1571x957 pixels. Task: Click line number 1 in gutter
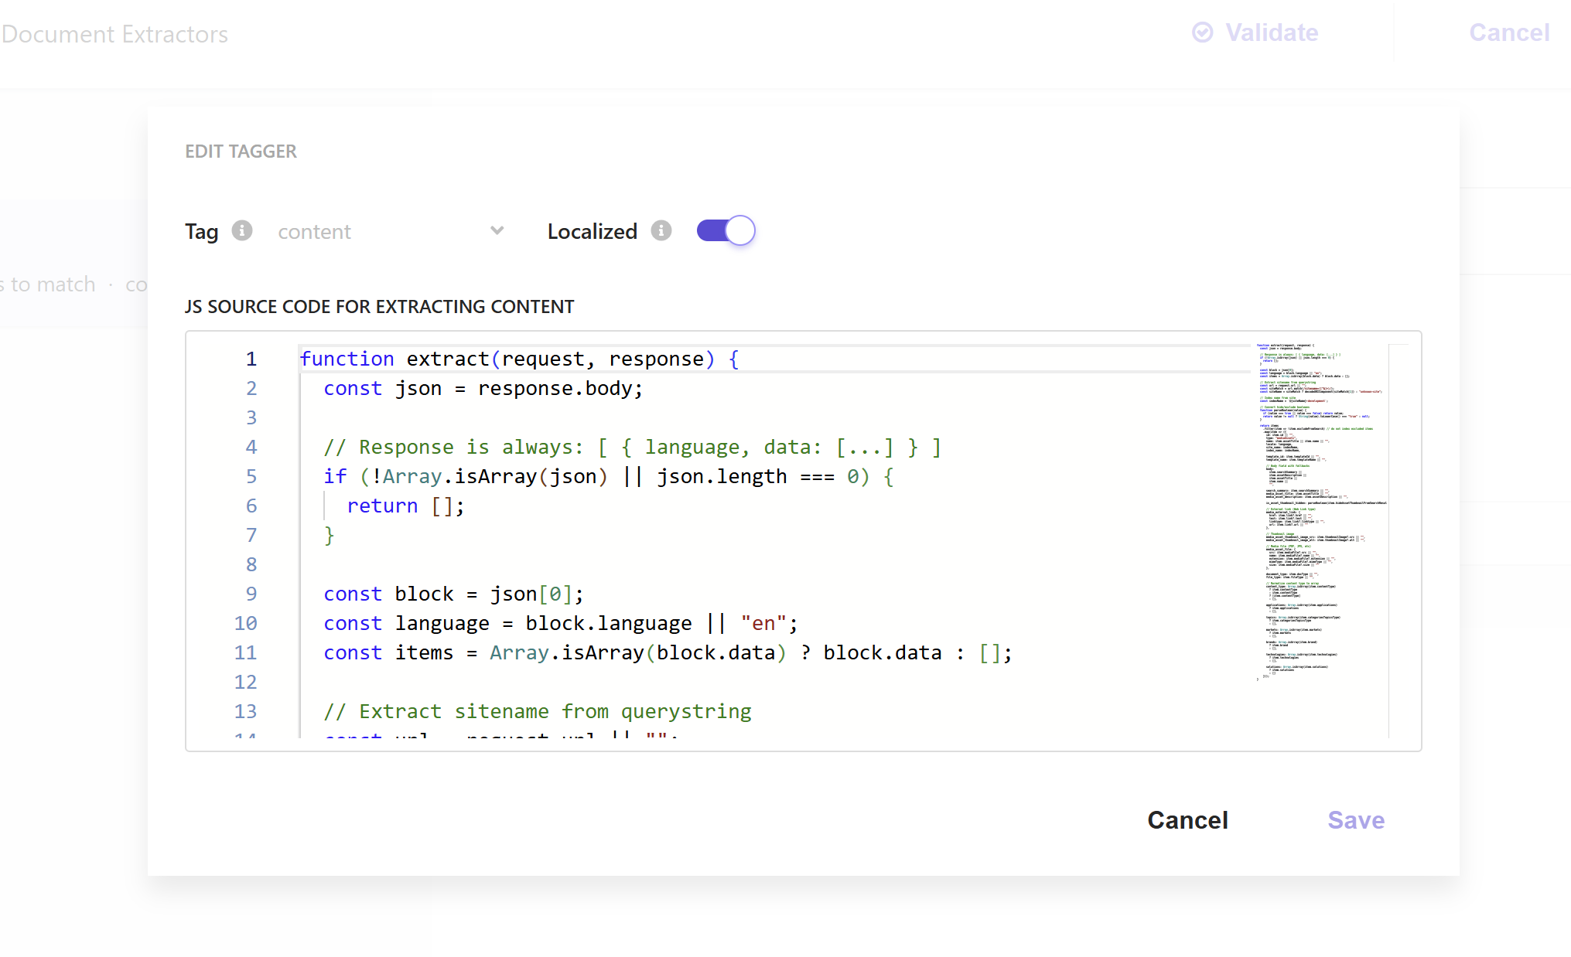coord(251,359)
